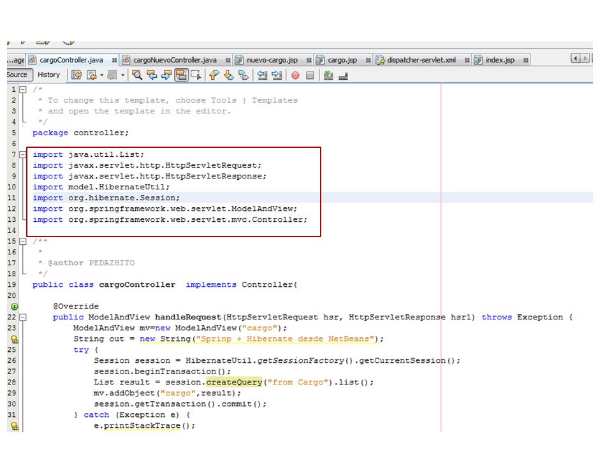
Task: Click 'import model.HibernateUtil;' line
Action: click(101, 187)
